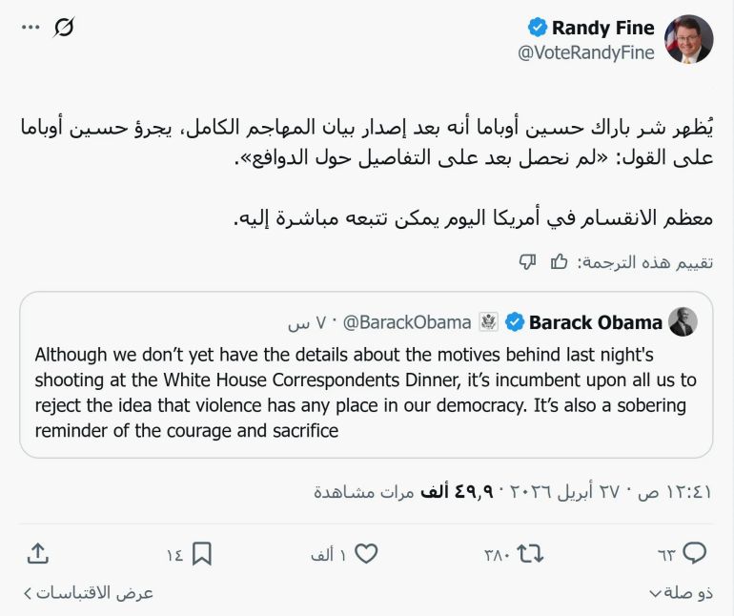Screen dimensions: 734x616
Task: Bookmark this tweet
Action: (x=202, y=553)
